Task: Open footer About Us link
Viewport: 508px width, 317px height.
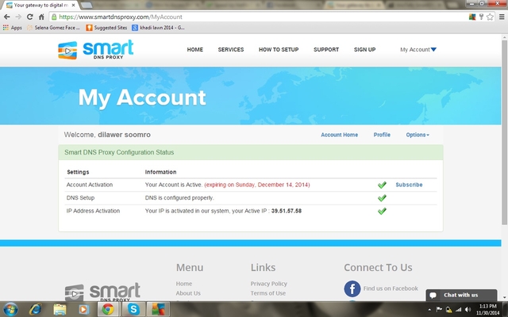Action: 188,293
